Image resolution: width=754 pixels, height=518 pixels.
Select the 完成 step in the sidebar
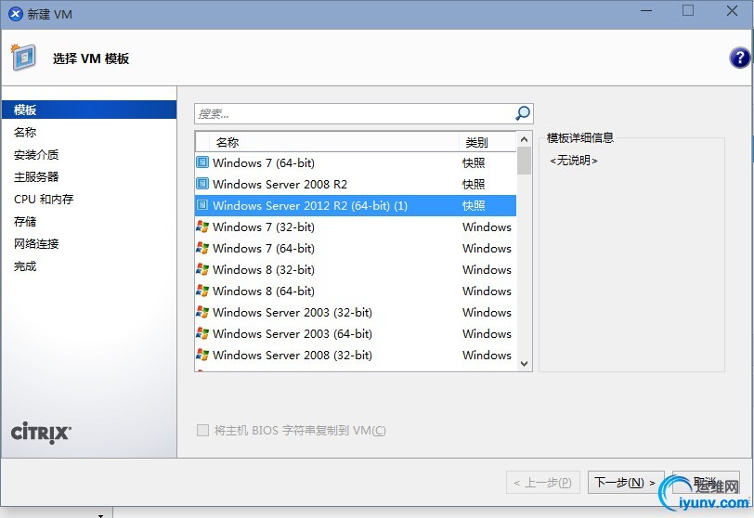click(x=25, y=266)
